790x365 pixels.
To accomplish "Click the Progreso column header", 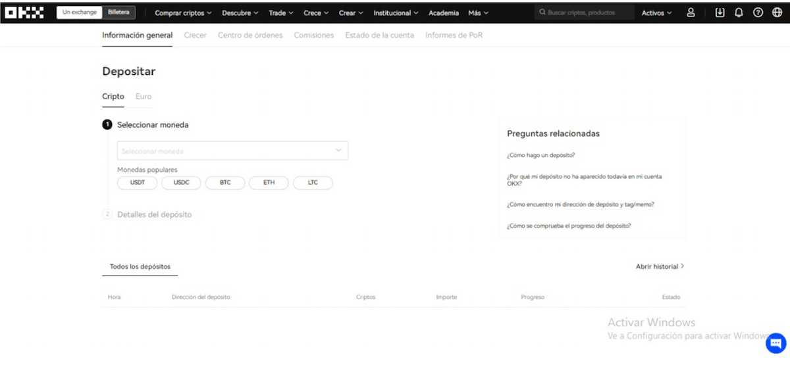I will coord(533,297).
